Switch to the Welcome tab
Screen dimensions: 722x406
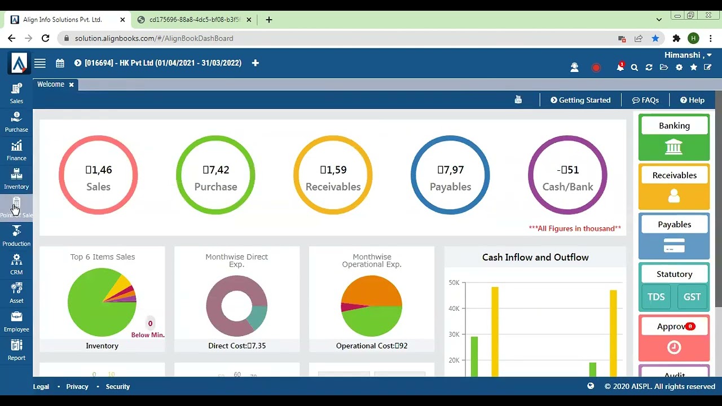click(x=51, y=85)
